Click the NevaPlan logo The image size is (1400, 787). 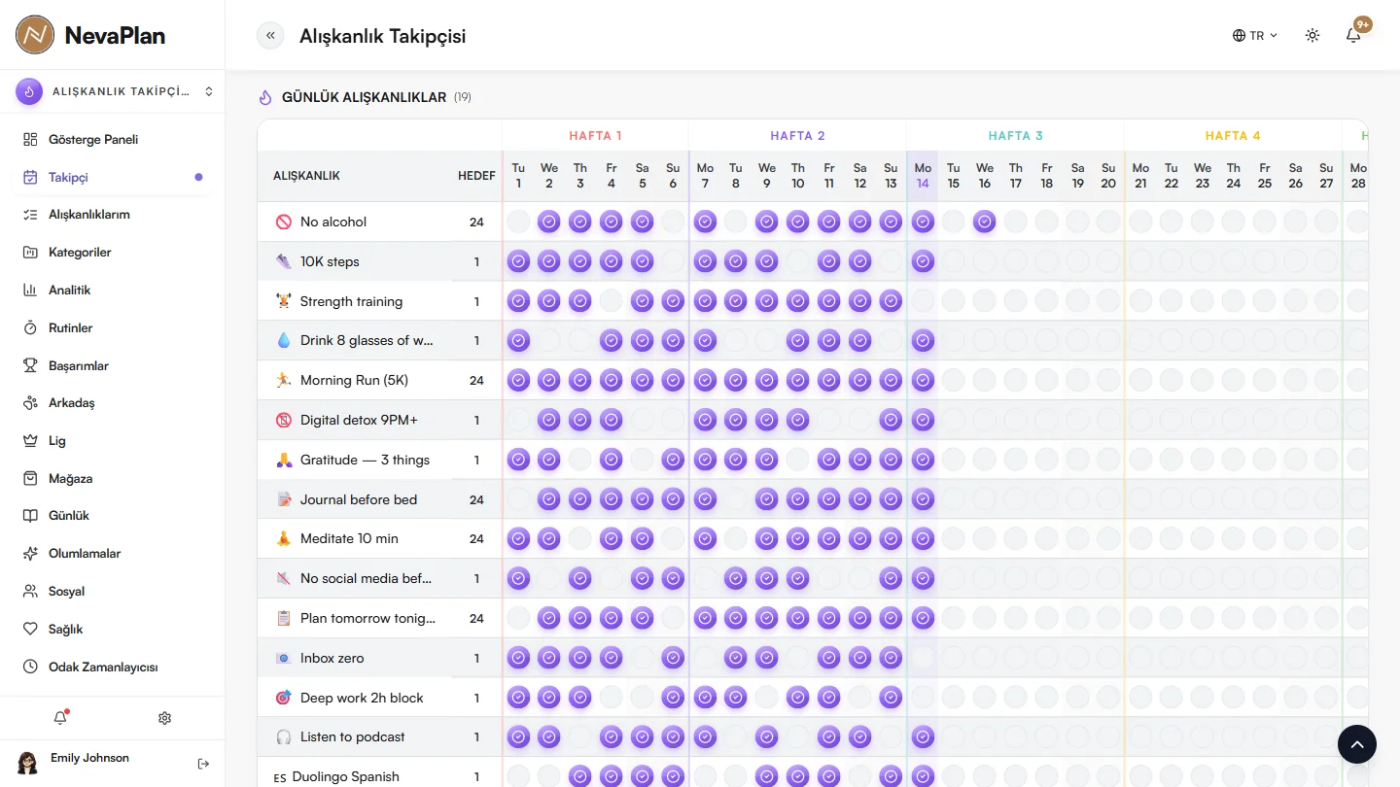coord(90,35)
